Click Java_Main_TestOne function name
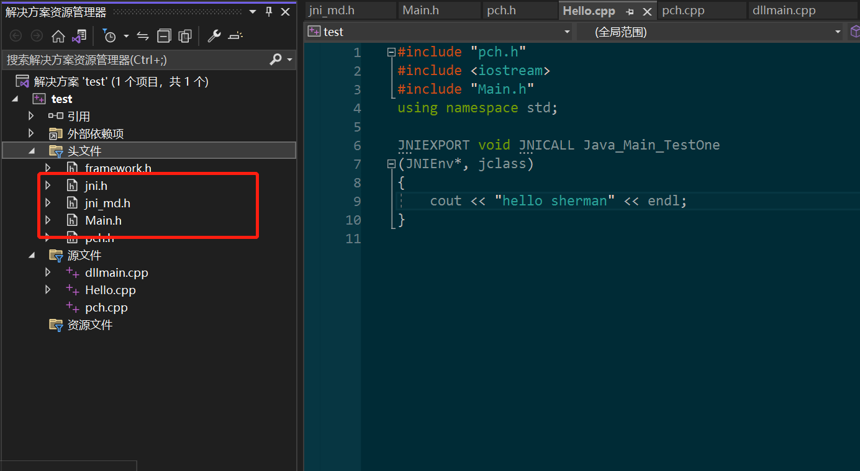 coord(651,145)
